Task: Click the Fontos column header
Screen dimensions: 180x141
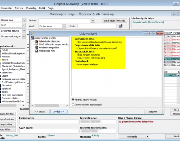Action: pos(177,33)
